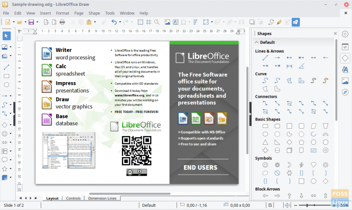Click the Paste clipboard icon

(x=89, y=22)
